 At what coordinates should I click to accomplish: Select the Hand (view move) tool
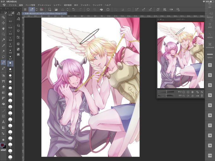click(3, 28)
